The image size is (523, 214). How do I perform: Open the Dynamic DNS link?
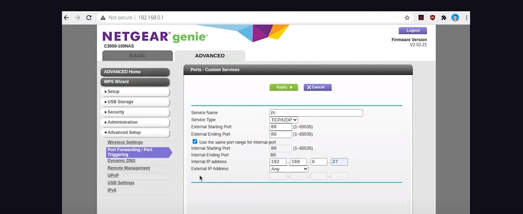121,161
